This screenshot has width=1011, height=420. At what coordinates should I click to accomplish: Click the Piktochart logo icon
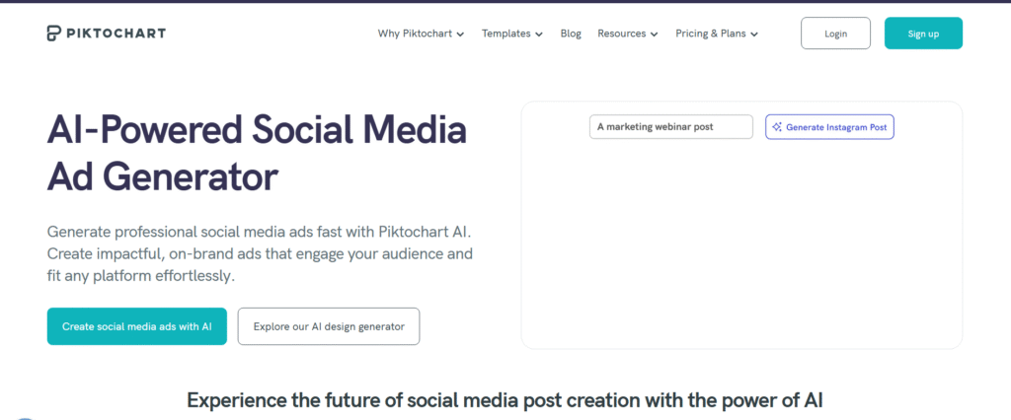[54, 34]
